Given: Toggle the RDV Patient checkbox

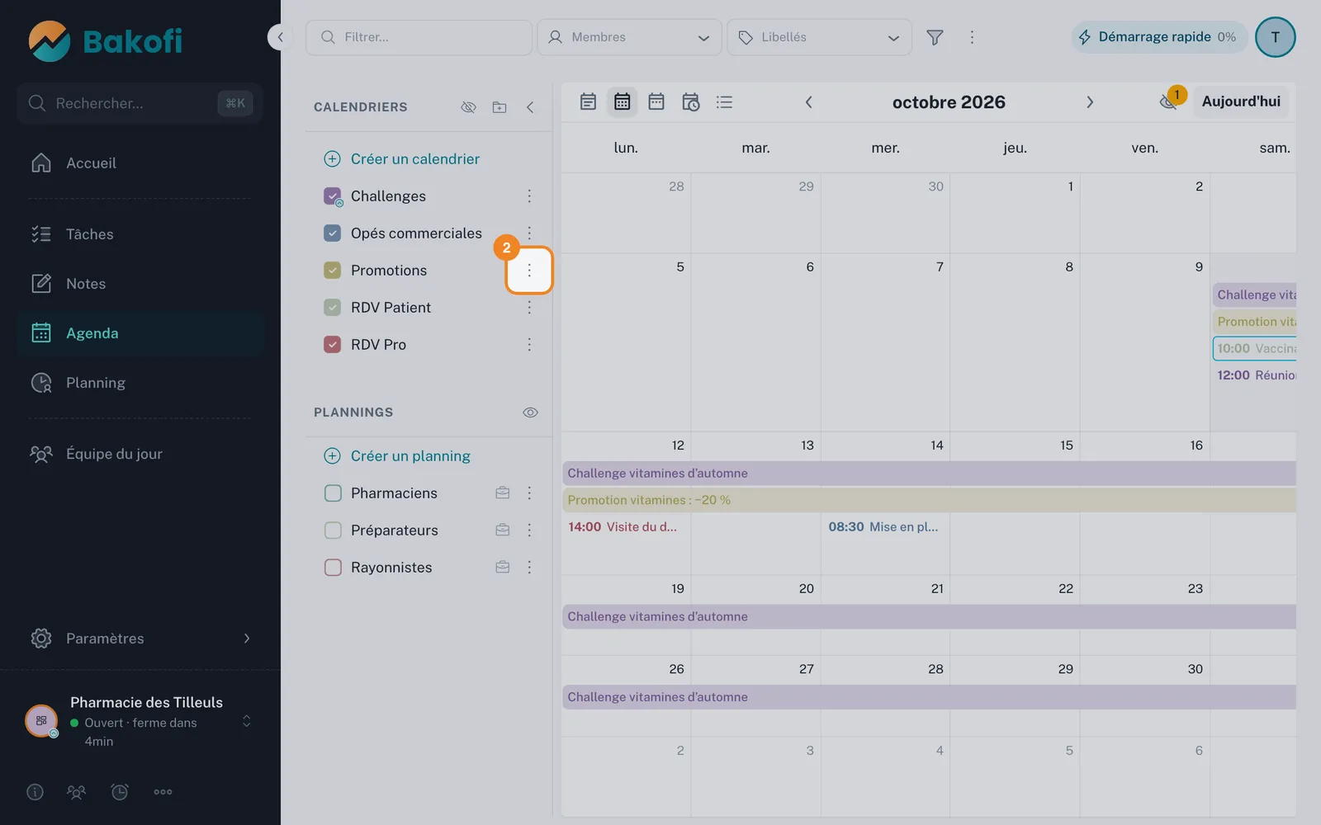Looking at the screenshot, I should 333,308.
